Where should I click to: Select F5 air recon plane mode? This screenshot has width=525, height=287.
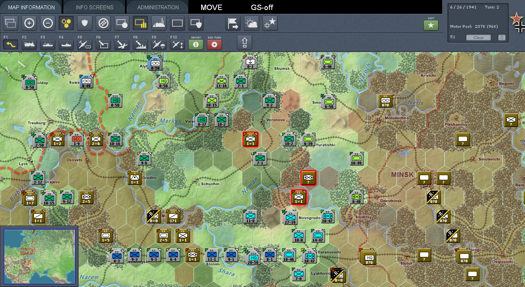coord(85,44)
